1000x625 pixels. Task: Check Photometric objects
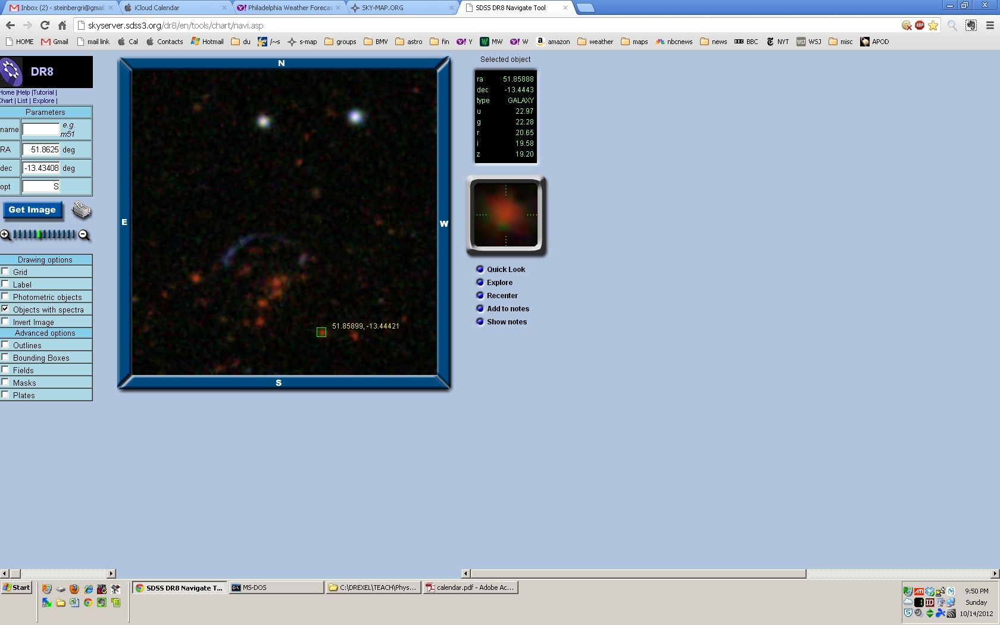(x=5, y=296)
